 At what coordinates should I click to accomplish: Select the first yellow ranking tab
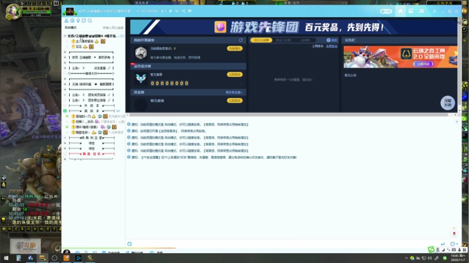(261, 40)
